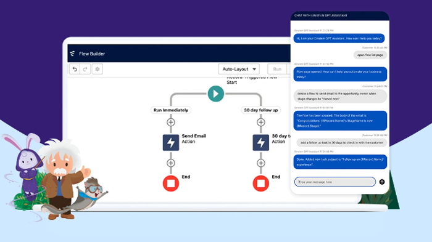
Task: Open flow settings via the gear icon
Action: tap(98, 69)
